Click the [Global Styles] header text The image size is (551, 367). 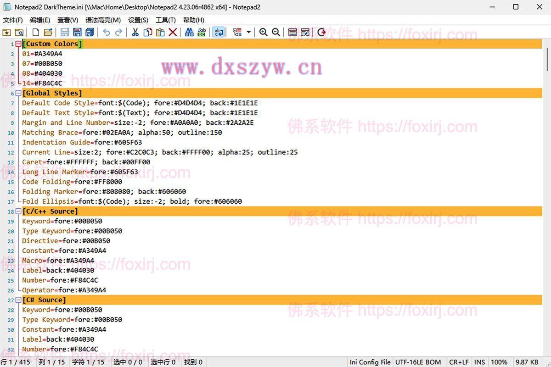point(52,93)
